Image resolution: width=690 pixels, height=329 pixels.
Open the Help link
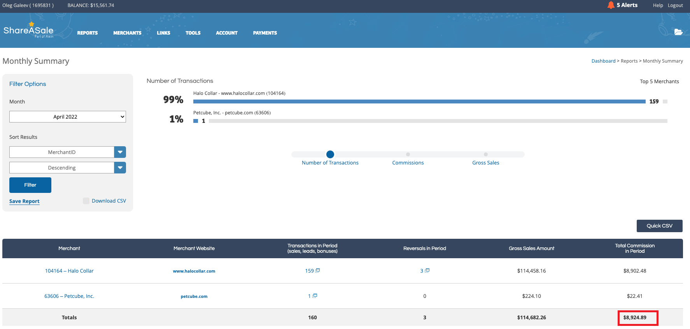coord(658,5)
